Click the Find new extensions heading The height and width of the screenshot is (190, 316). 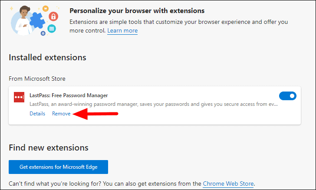(x=49, y=148)
